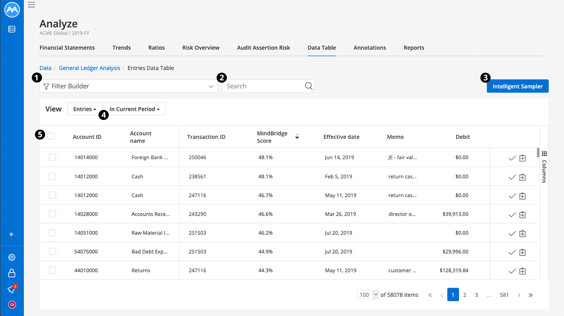Expand the Columns side panel
The image size is (564, 316).
click(544, 167)
